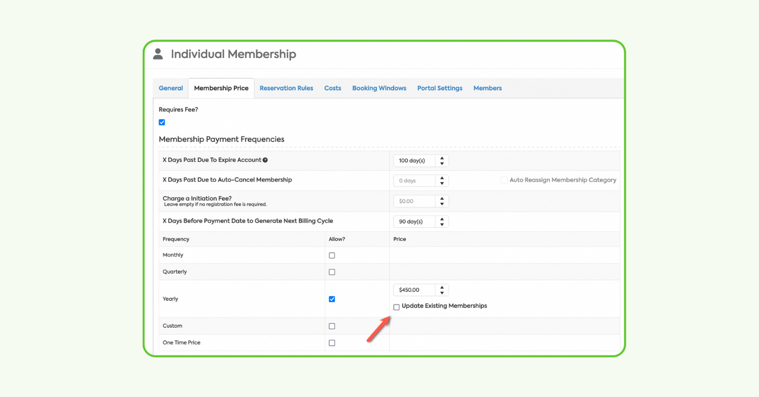View the Members tab
Image resolution: width=759 pixels, height=397 pixels.
(x=487, y=88)
